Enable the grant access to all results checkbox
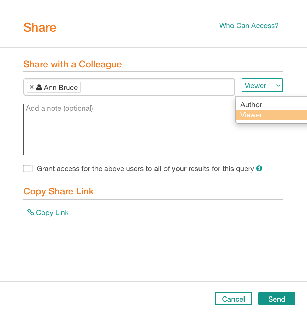This screenshot has height=314, width=307. 27,169
